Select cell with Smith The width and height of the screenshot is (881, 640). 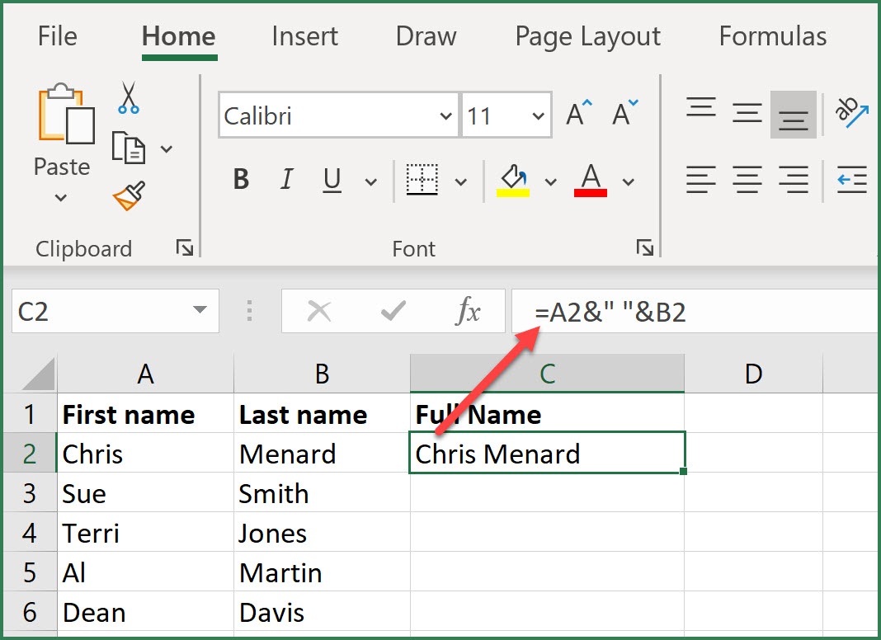pos(322,492)
